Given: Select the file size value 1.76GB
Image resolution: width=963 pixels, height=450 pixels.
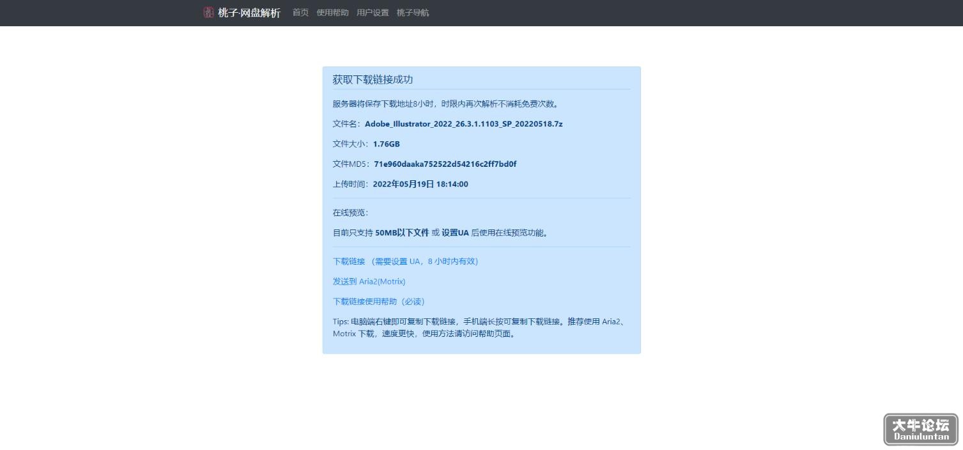Looking at the screenshot, I should tap(386, 144).
